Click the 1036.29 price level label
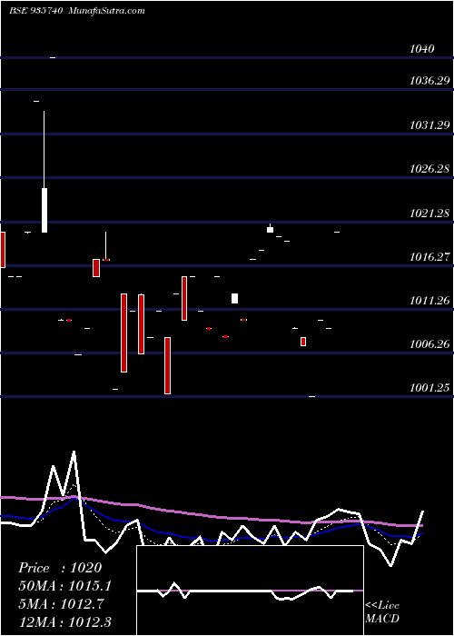The width and height of the screenshot is (454, 636). [429, 81]
